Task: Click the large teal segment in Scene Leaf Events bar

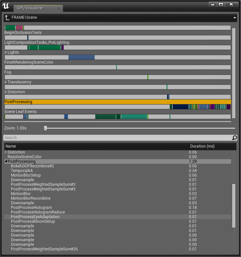Action: click(x=134, y=117)
